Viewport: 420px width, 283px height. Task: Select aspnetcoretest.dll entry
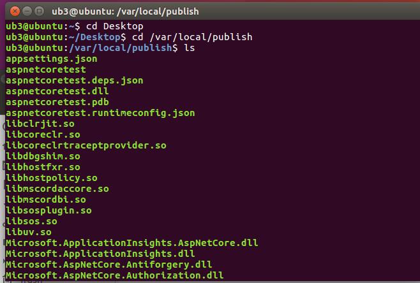[x=57, y=91]
